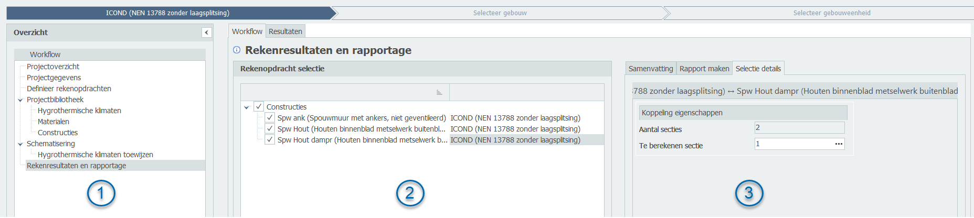This screenshot has height=218, width=974.
Task: Select Materialen under Projectbibliotheek
Action: pyautogui.click(x=53, y=122)
